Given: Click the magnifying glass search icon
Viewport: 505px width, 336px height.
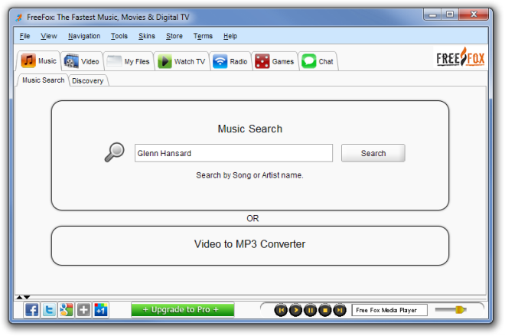Looking at the screenshot, I should click(x=114, y=152).
